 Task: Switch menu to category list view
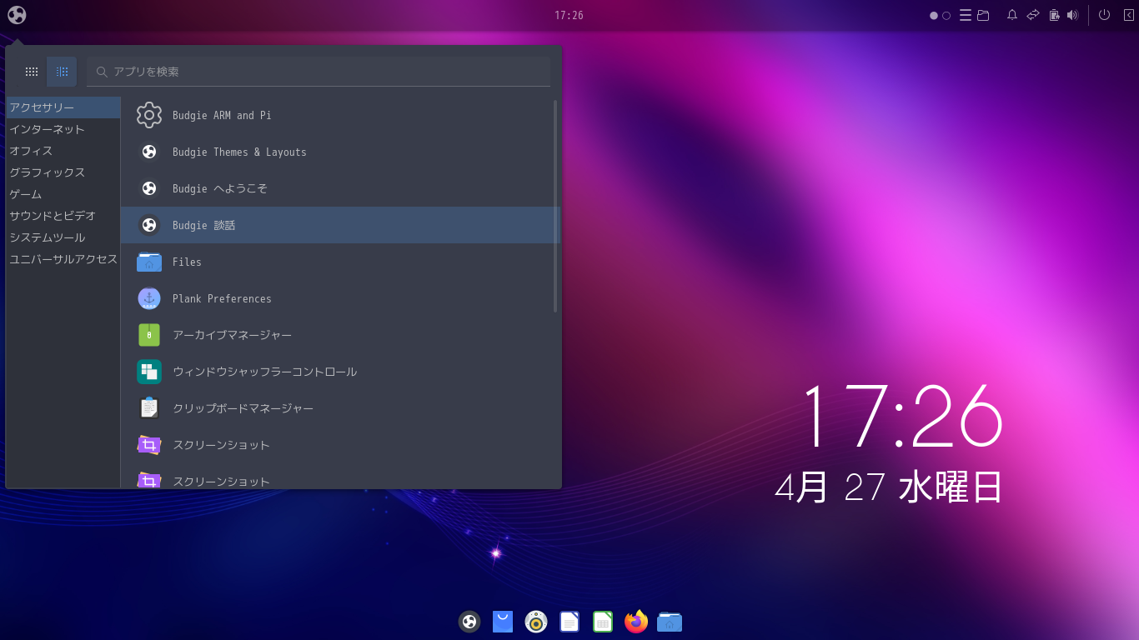[62, 72]
